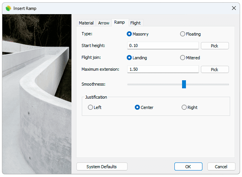Image resolution: width=242 pixels, height=177 pixels.
Task: Set justification to Center
Action: click(137, 107)
